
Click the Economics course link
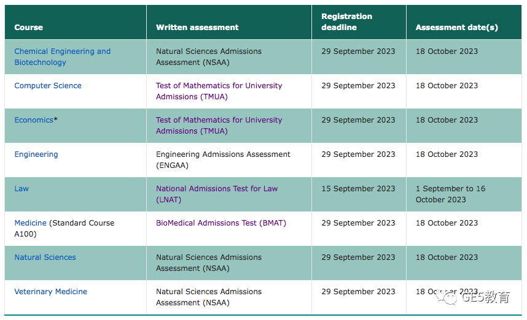pyautogui.click(x=34, y=120)
